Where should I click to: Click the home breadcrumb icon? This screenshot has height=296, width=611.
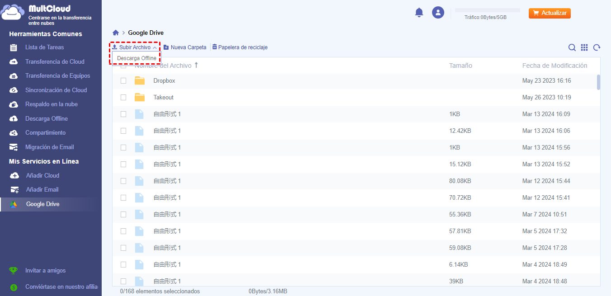click(116, 33)
